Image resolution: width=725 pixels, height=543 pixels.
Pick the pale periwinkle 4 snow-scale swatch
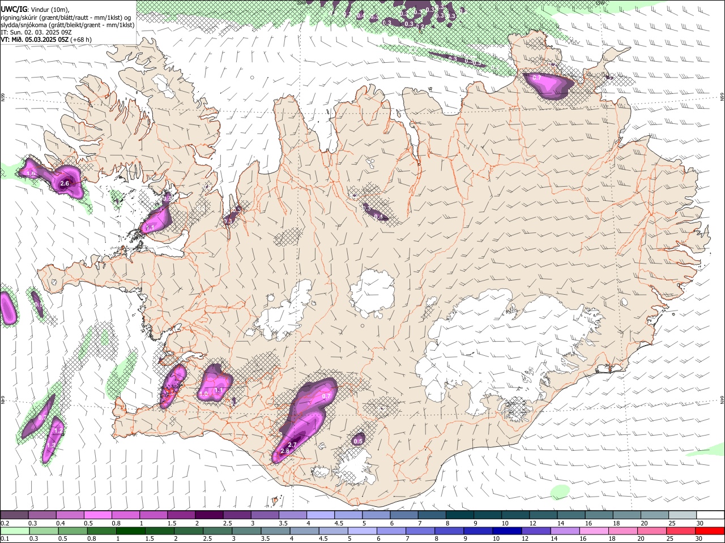click(x=321, y=515)
